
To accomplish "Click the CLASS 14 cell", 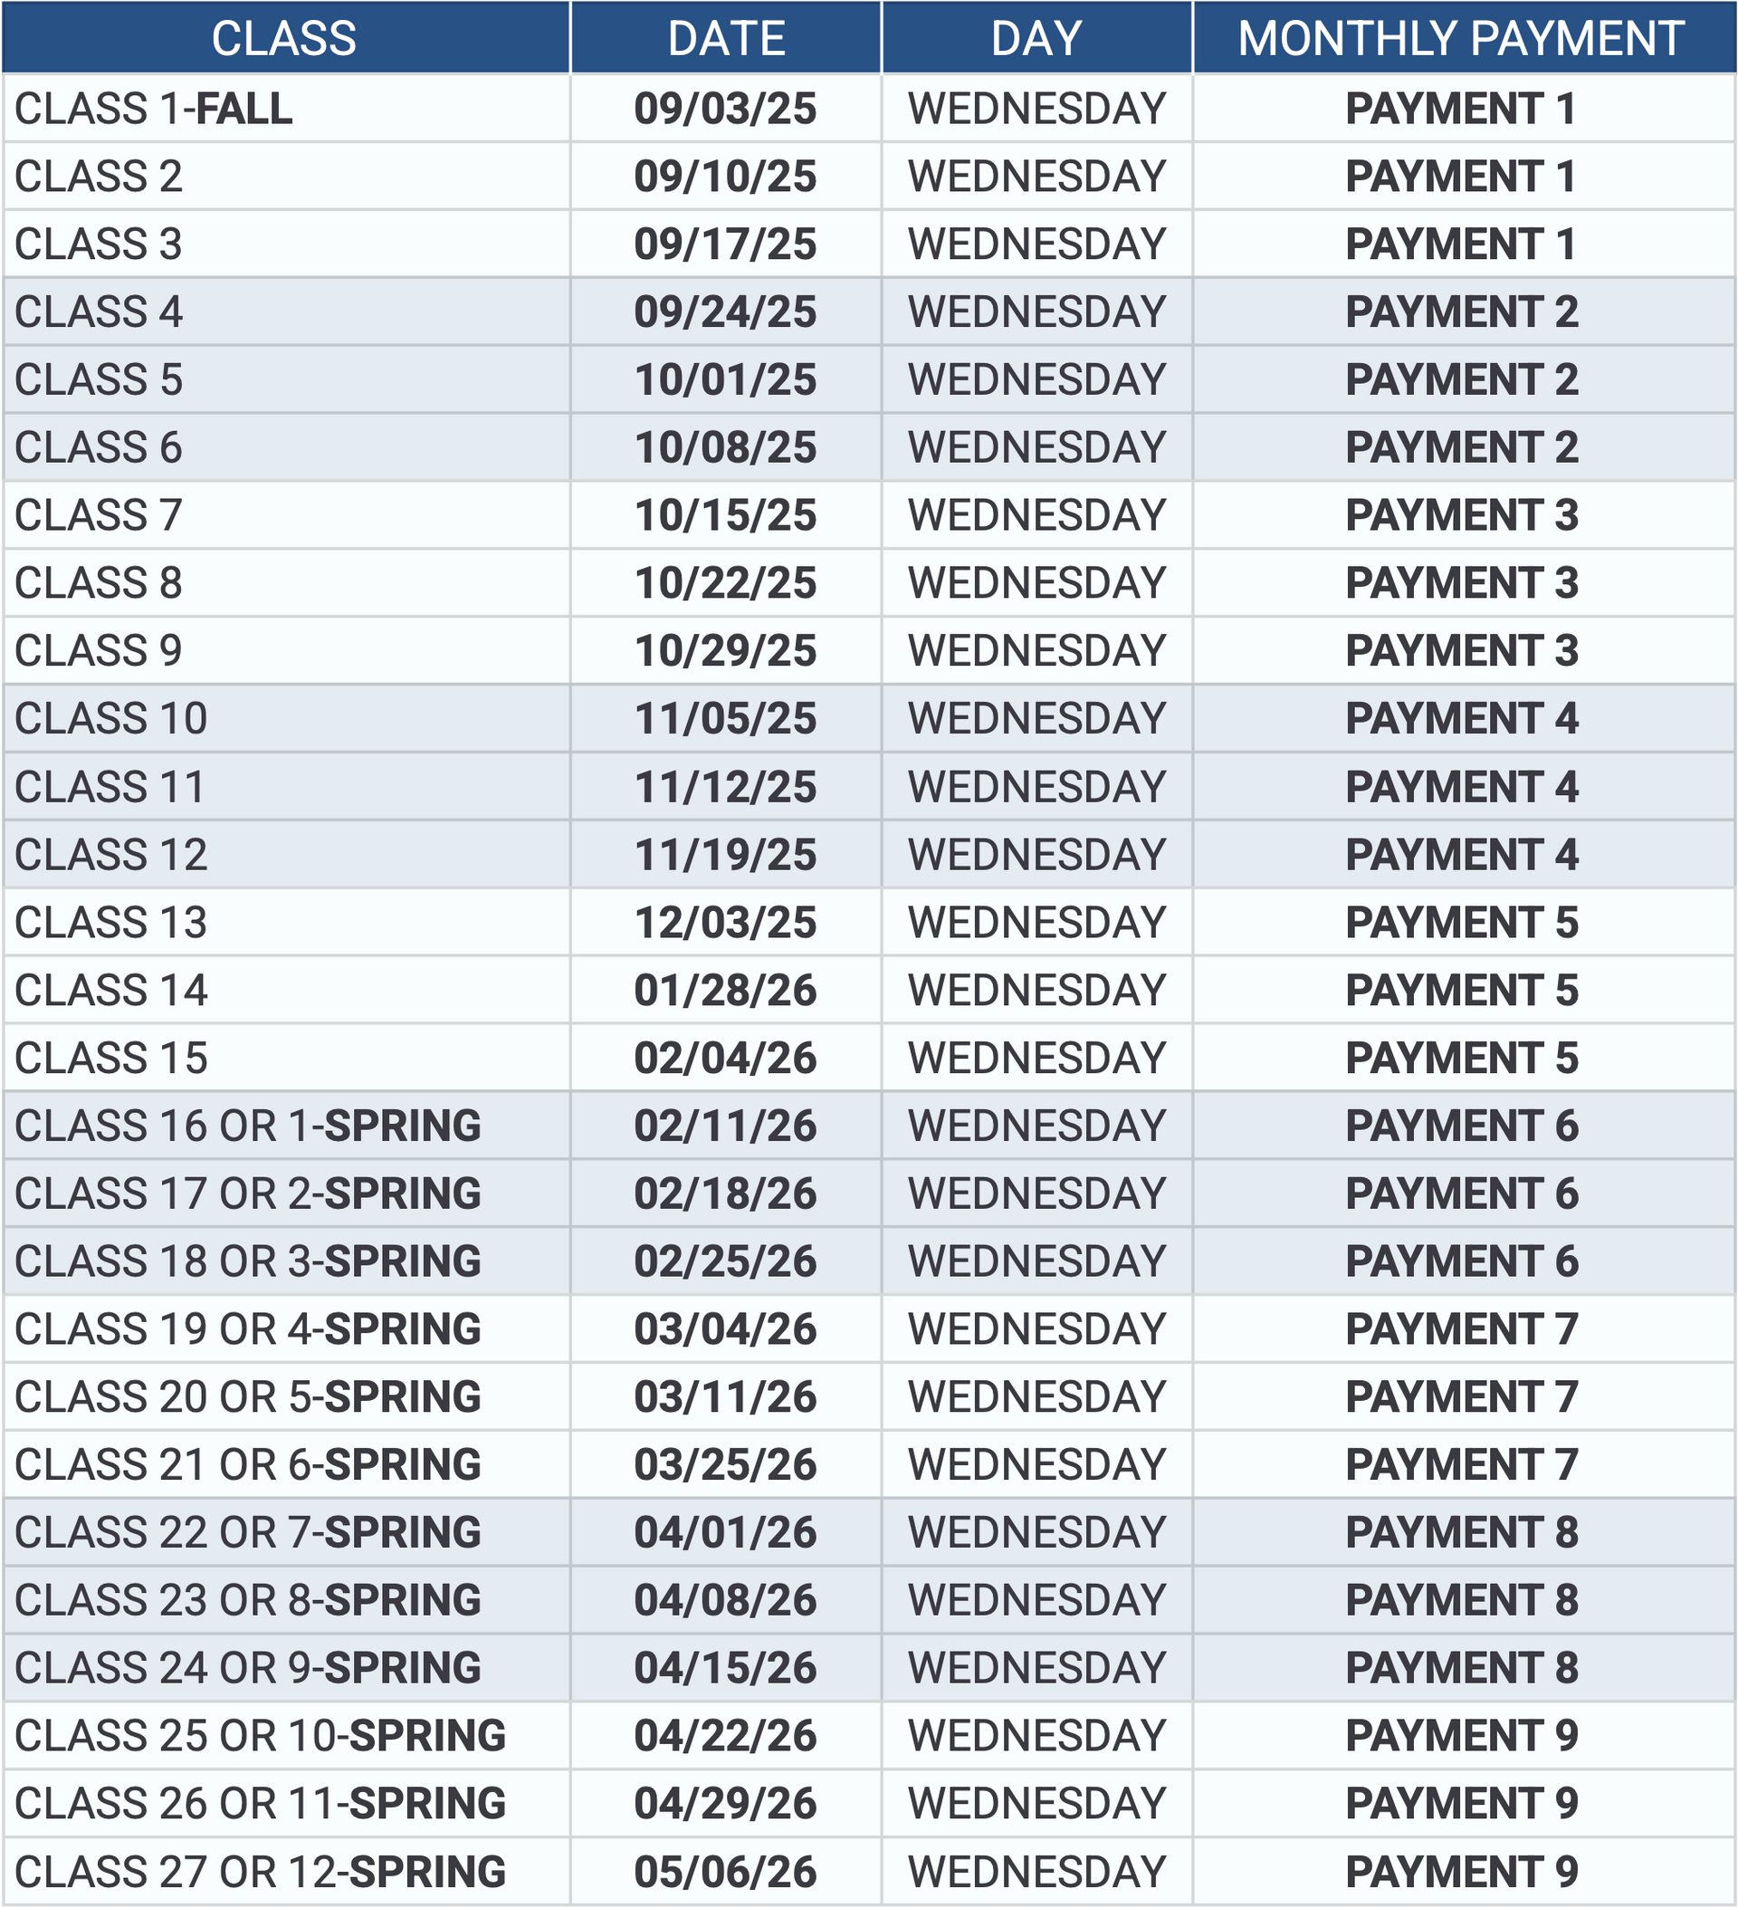I will click(110, 991).
